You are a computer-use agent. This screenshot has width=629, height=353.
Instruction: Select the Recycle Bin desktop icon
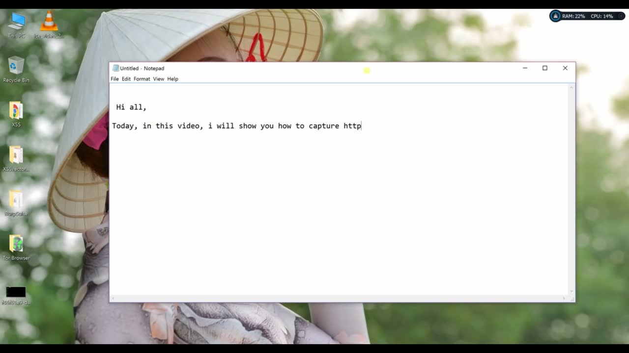[16, 69]
